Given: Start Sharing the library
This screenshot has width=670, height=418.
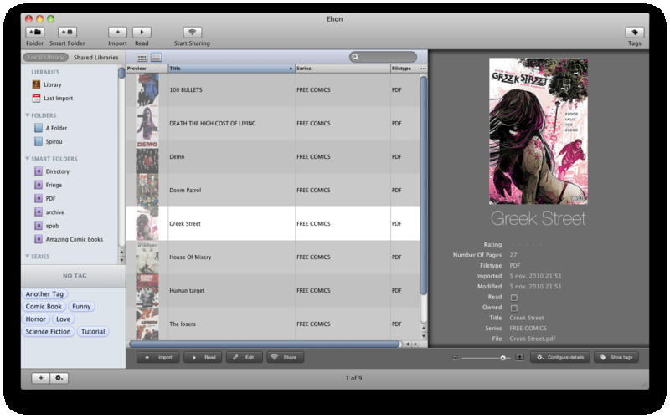Looking at the screenshot, I should [x=193, y=33].
